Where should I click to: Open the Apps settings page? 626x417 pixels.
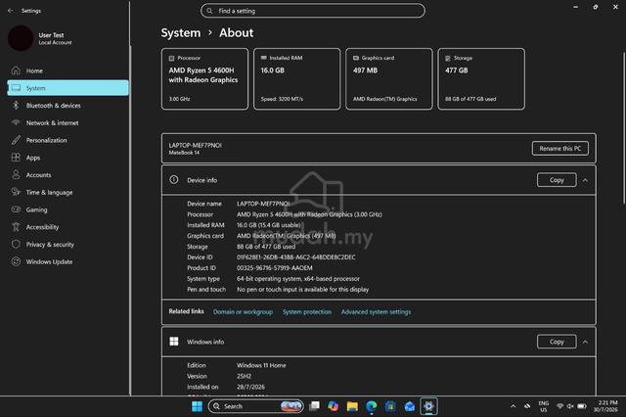67,158
